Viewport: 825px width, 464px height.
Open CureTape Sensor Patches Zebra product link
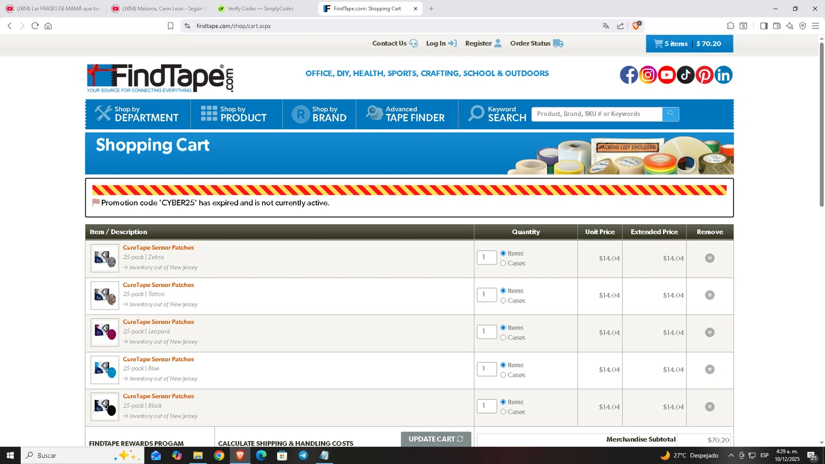[158, 247]
